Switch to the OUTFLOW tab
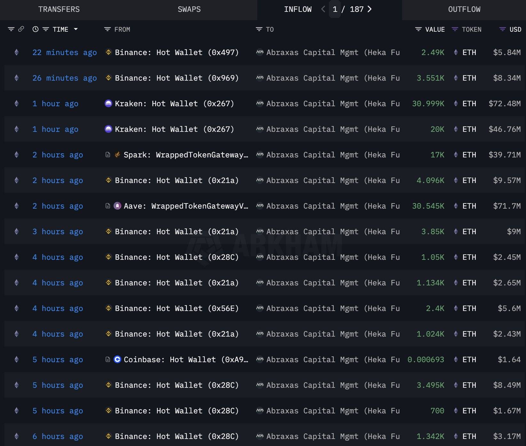526x446 pixels. (x=464, y=9)
